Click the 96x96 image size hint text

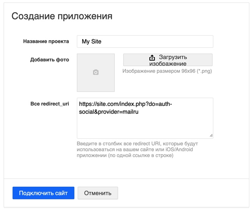[167, 72]
